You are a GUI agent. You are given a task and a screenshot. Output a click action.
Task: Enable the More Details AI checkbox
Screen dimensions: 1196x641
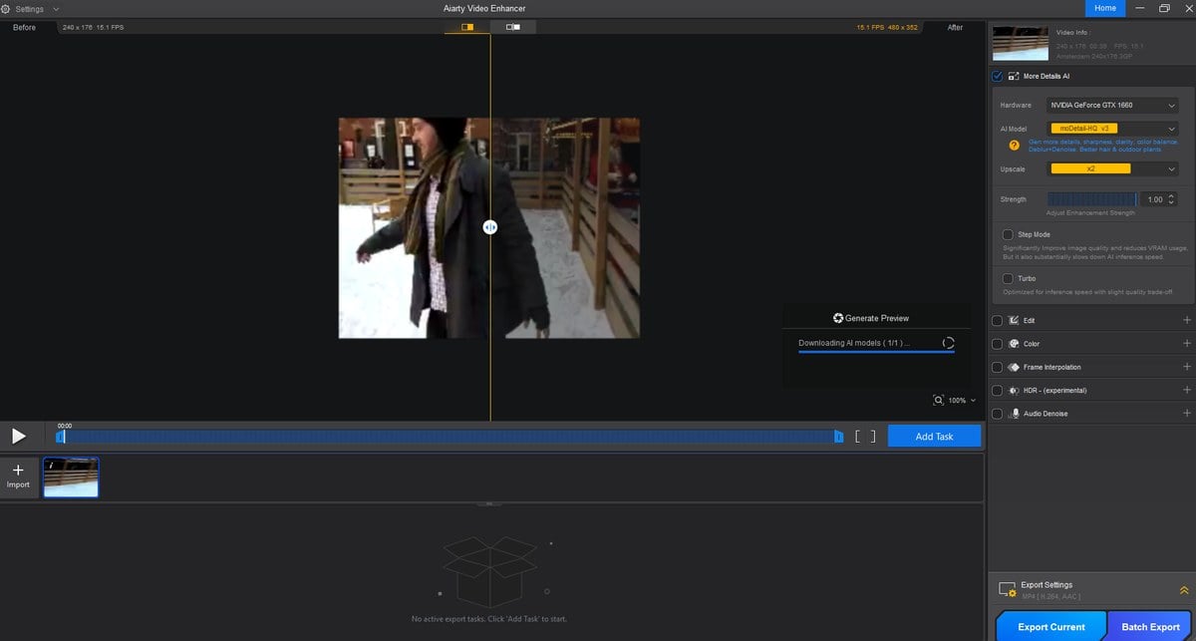(998, 76)
